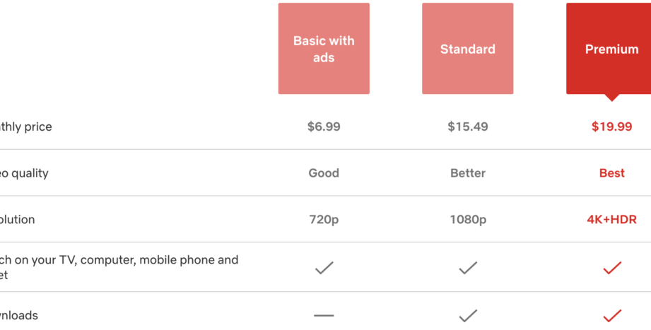Viewport: 651px width, 330px height.
Task: Click the Basic with ads downloads dash
Action: tap(324, 315)
